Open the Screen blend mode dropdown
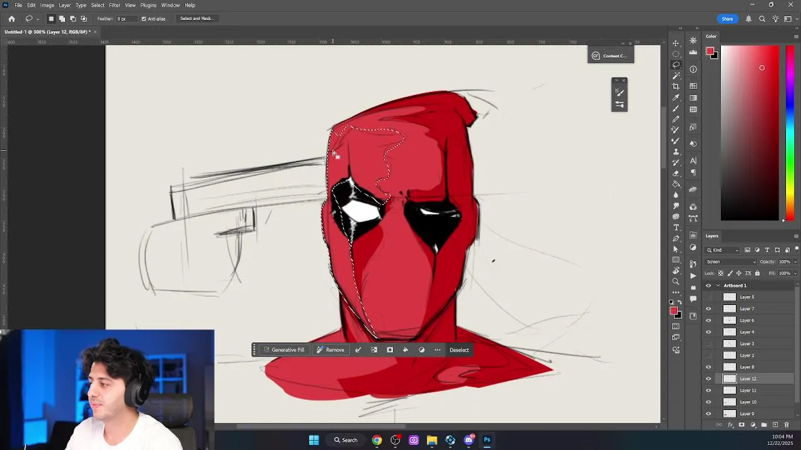The height and width of the screenshot is (450, 801). coord(730,262)
